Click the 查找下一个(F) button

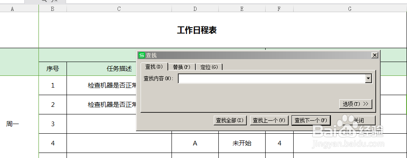click(311, 121)
